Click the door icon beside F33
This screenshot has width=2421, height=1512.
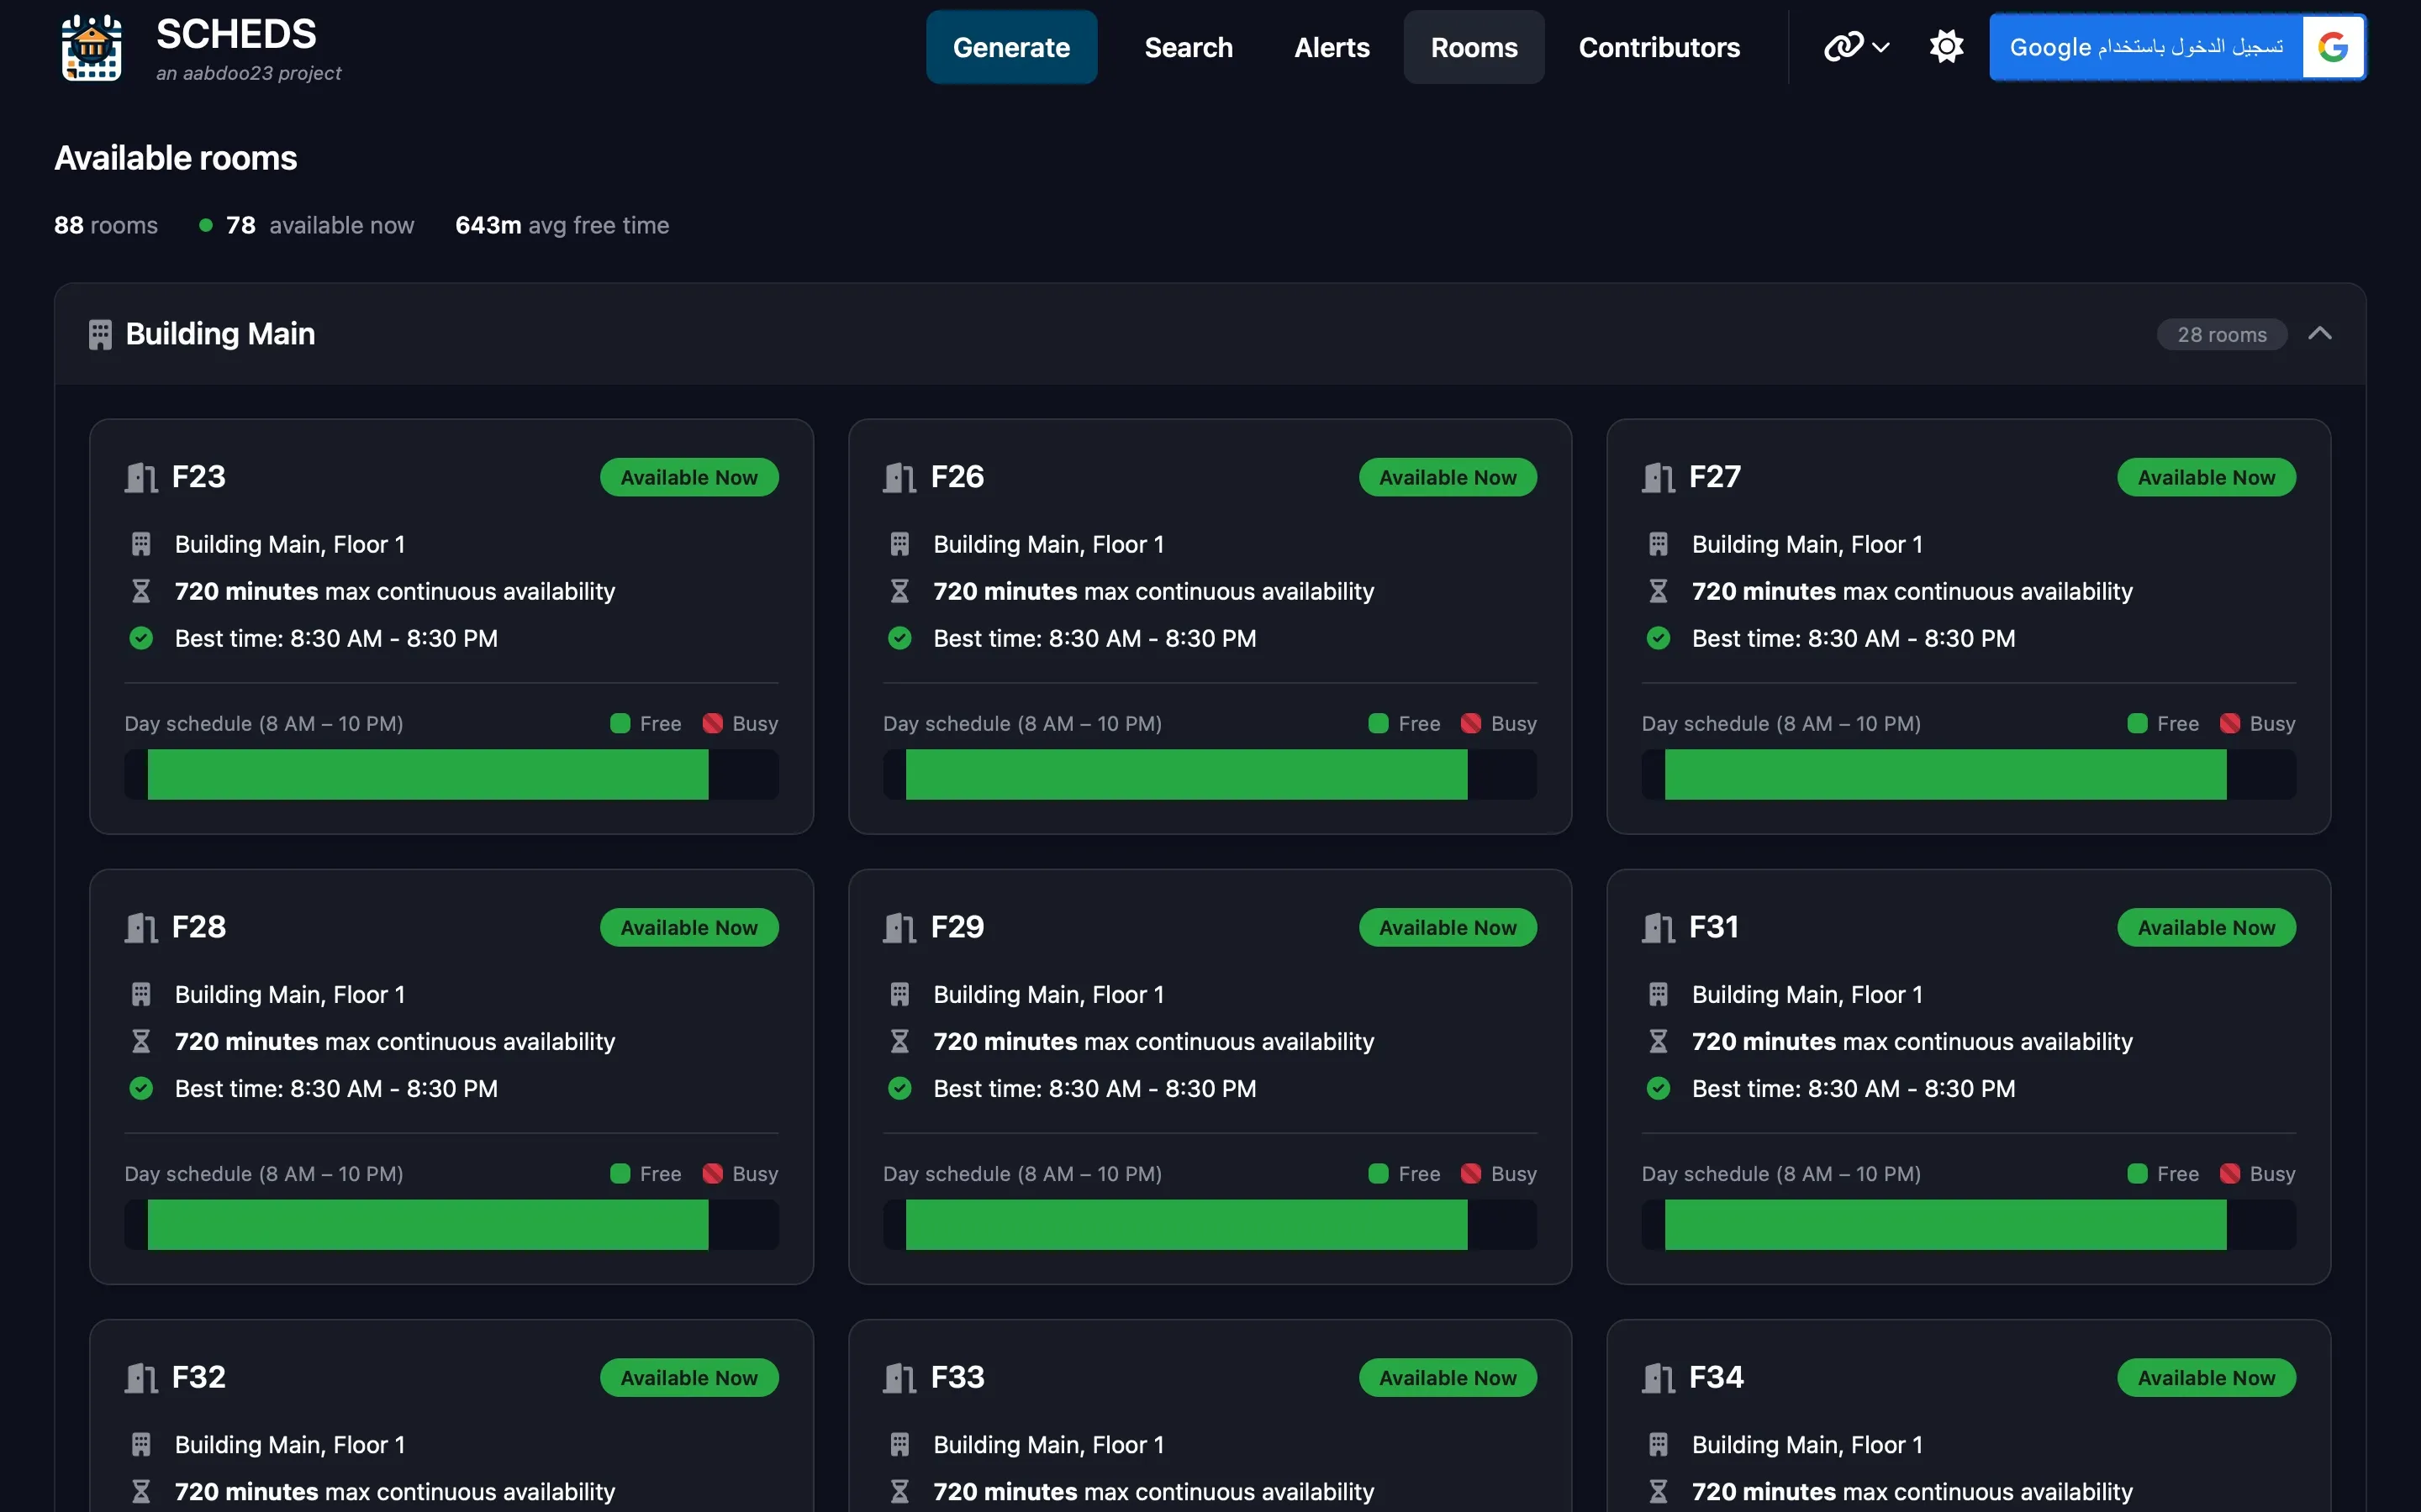[x=899, y=1377]
